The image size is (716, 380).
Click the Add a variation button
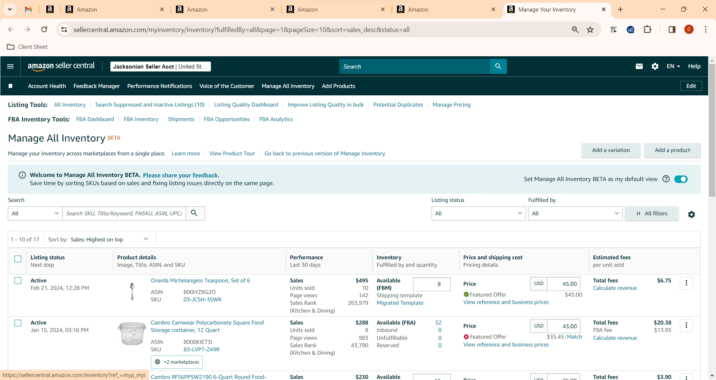tap(611, 150)
